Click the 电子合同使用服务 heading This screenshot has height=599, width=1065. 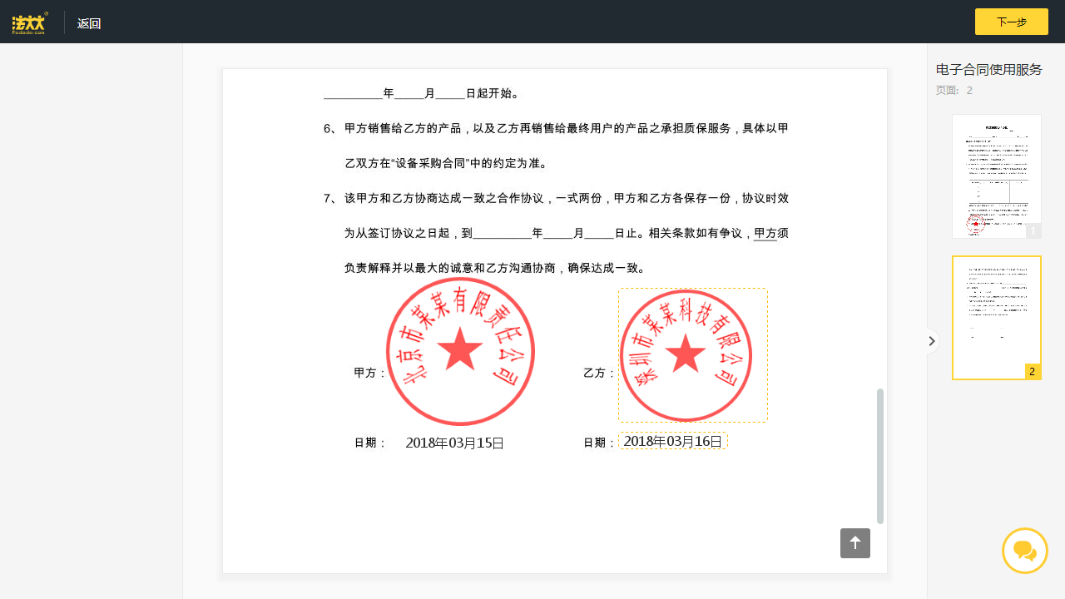click(988, 70)
